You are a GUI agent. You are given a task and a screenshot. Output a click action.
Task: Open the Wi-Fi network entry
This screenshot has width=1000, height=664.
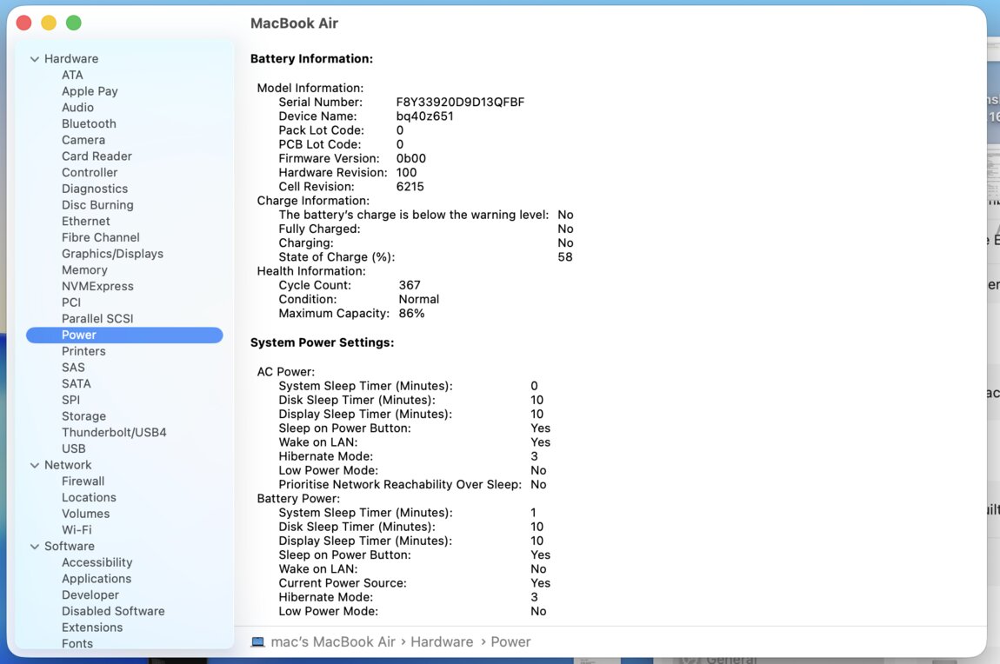coord(77,530)
